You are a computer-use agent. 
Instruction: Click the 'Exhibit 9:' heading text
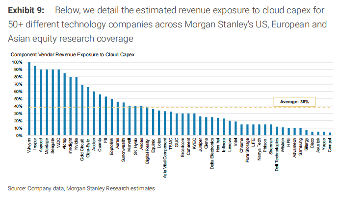click(26, 10)
